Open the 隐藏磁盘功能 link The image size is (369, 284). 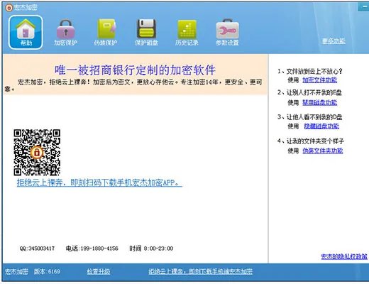pos(321,126)
